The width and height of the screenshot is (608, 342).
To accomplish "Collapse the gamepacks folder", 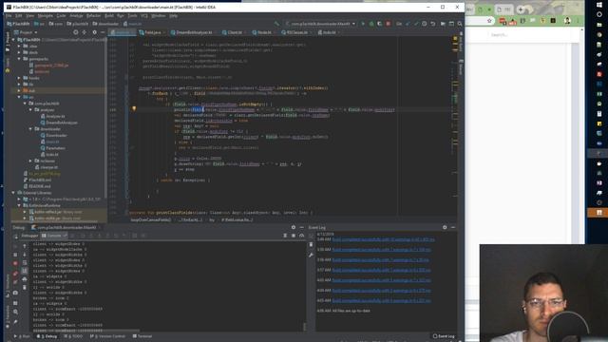I will click(19, 59).
